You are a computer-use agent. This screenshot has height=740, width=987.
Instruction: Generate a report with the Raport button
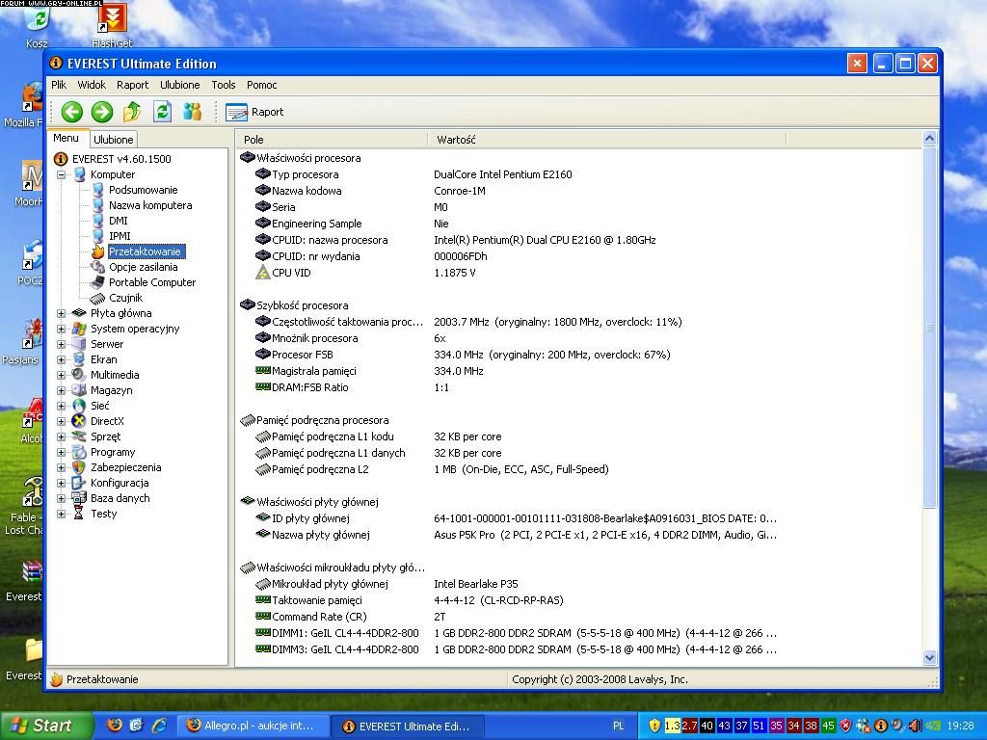[x=254, y=112]
